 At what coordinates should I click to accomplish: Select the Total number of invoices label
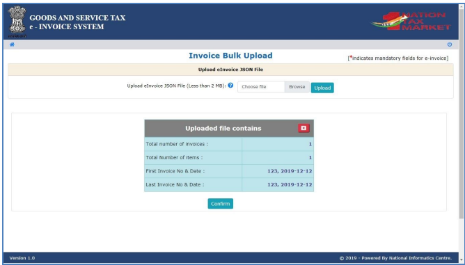(x=177, y=144)
